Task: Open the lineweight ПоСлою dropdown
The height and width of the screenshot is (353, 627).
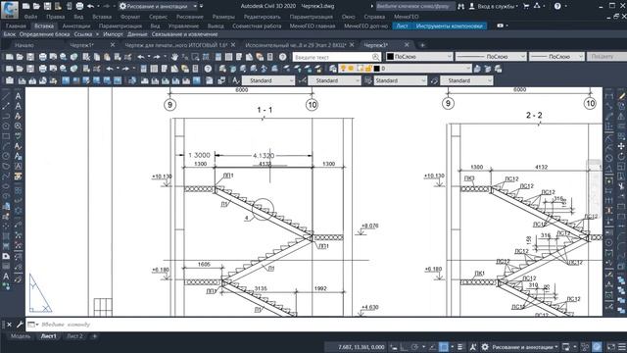Action: (556, 57)
